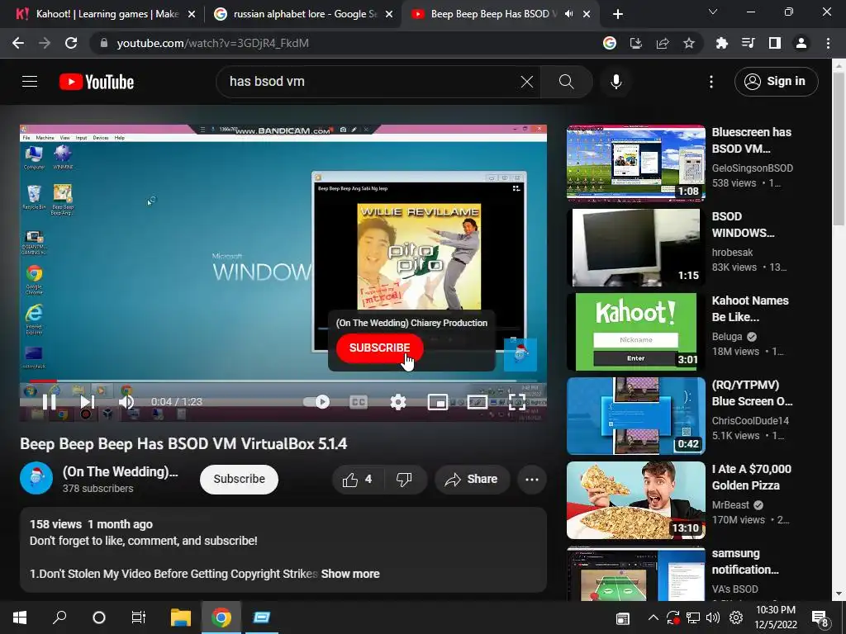The height and width of the screenshot is (634, 846).
Task: Click channel watermark in video corner
Action: pyautogui.click(x=520, y=354)
